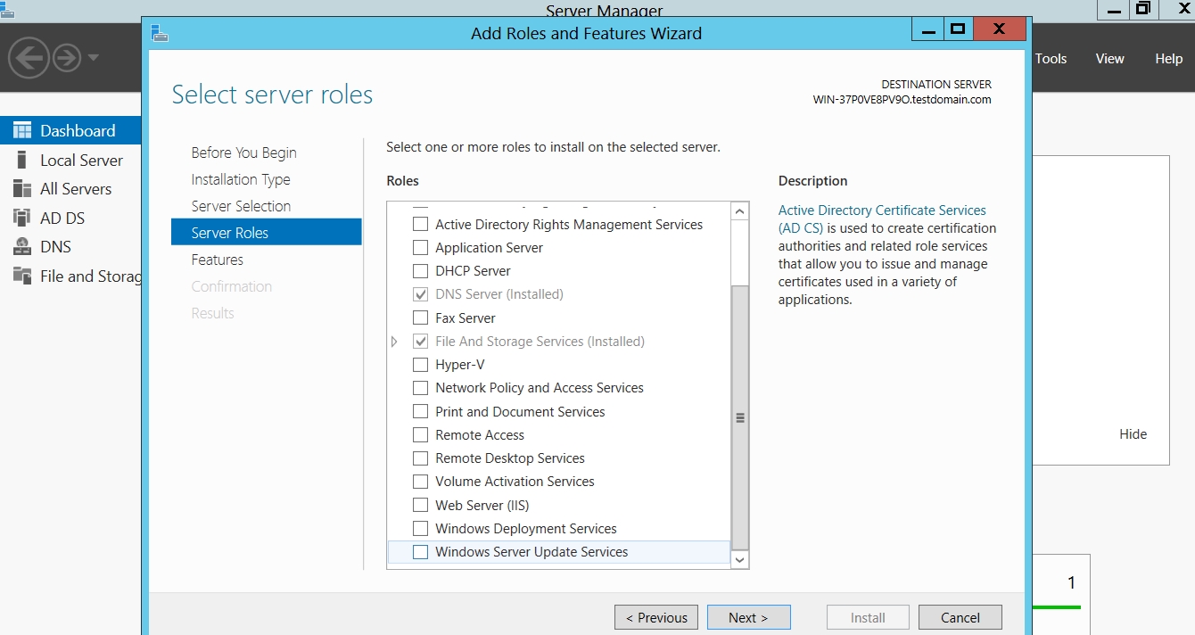
Task: Open the View menu
Action: coord(1109,59)
